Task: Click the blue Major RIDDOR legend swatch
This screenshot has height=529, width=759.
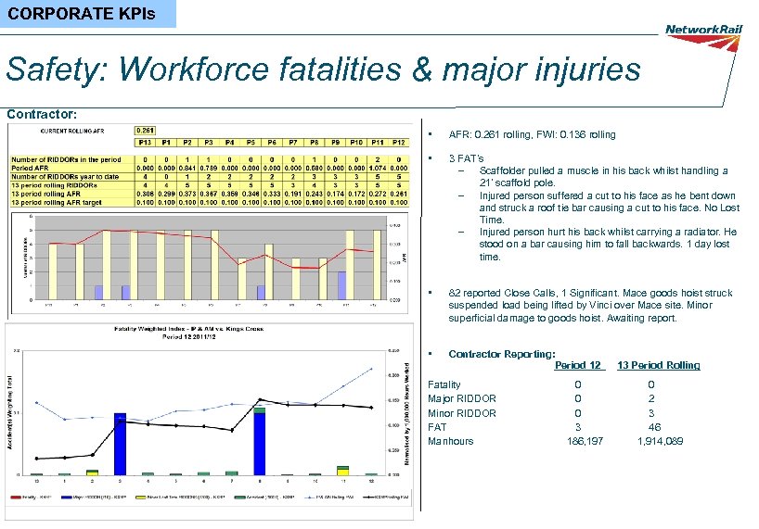Action: (66, 498)
